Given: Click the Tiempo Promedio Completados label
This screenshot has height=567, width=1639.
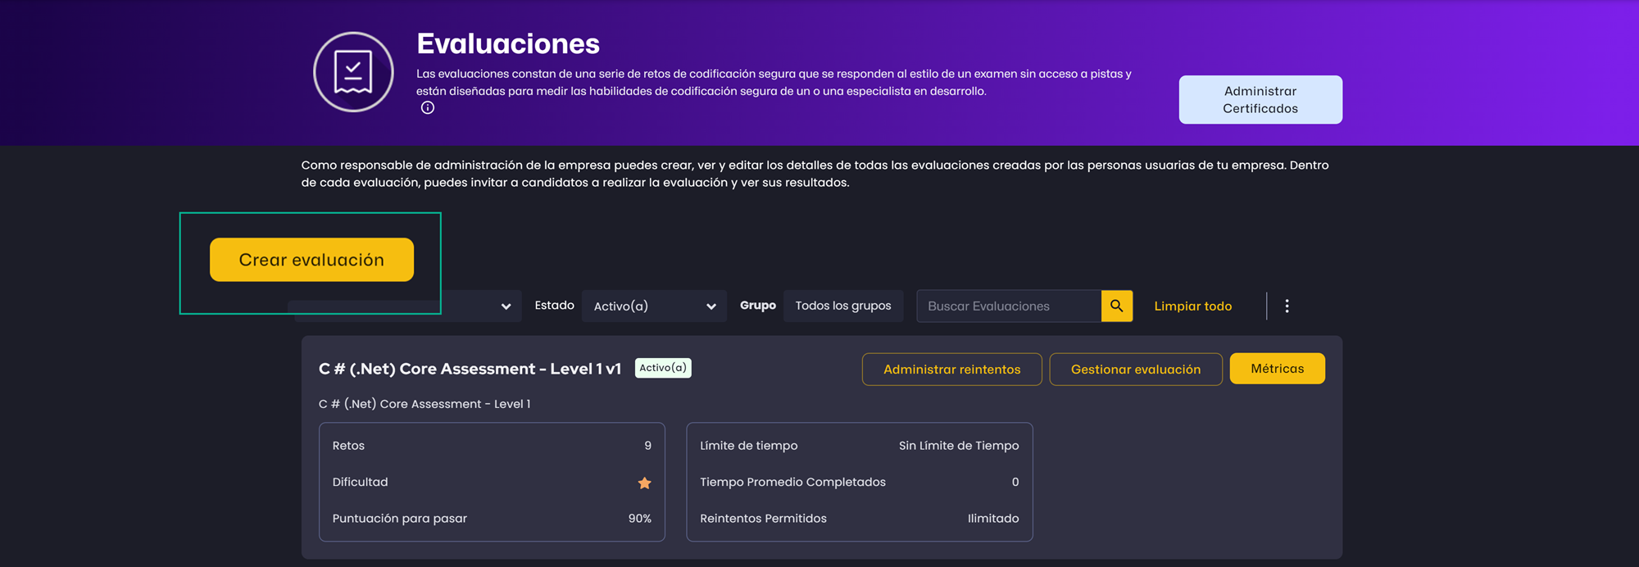Looking at the screenshot, I should point(792,482).
